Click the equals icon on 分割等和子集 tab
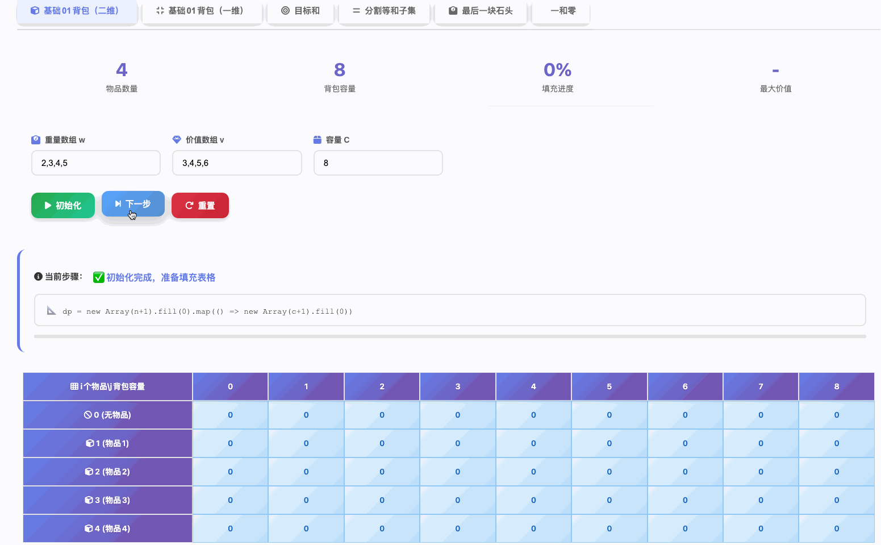 pyautogui.click(x=357, y=10)
